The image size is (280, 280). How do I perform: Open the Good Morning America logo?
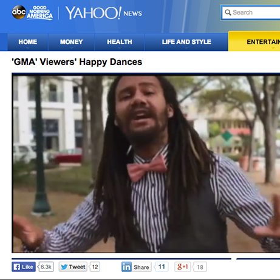point(39,13)
